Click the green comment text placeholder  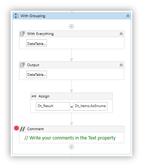70,138
